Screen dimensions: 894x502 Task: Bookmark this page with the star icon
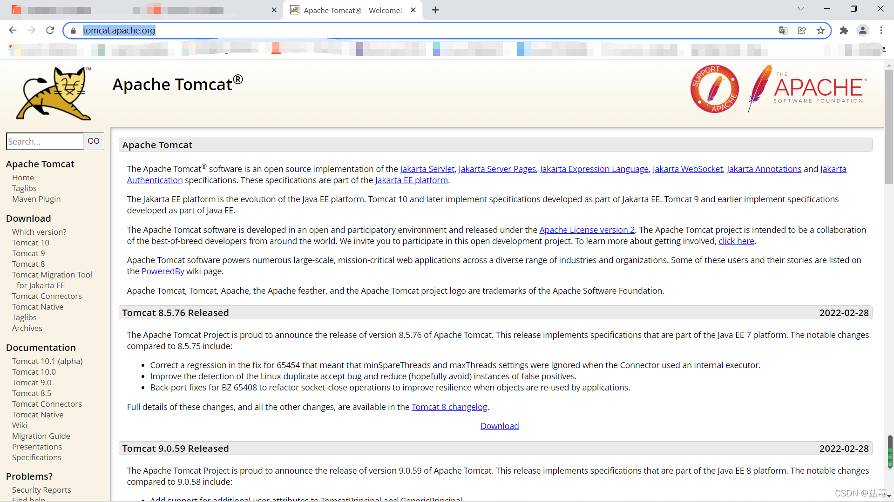pos(820,31)
